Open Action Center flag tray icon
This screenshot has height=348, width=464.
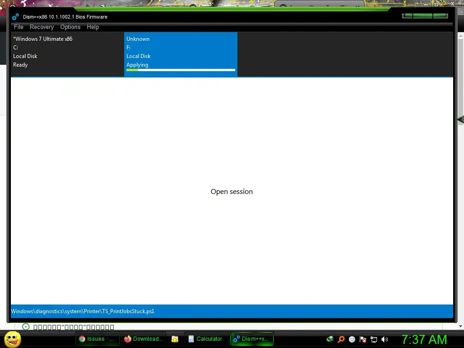point(363,339)
